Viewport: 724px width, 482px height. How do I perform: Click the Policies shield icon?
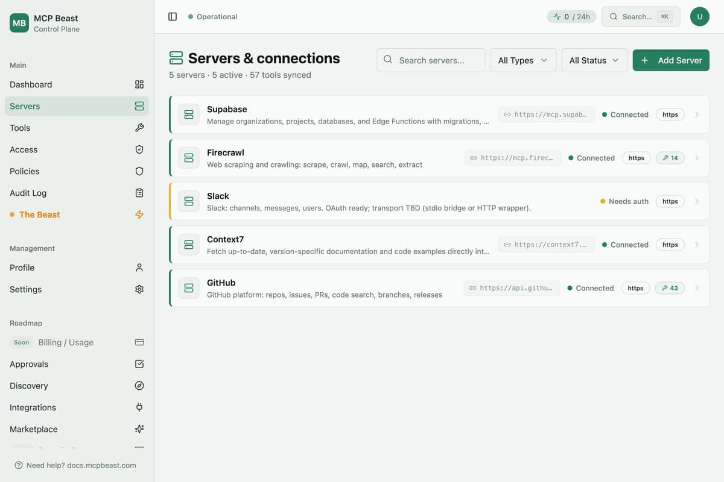click(139, 171)
